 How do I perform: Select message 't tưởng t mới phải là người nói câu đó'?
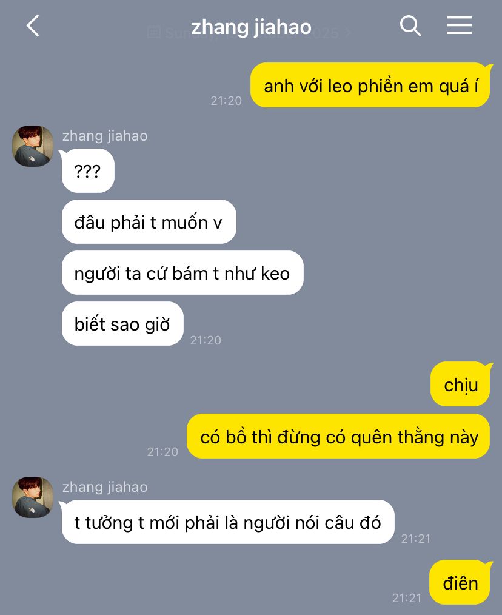click(x=228, y=522)
